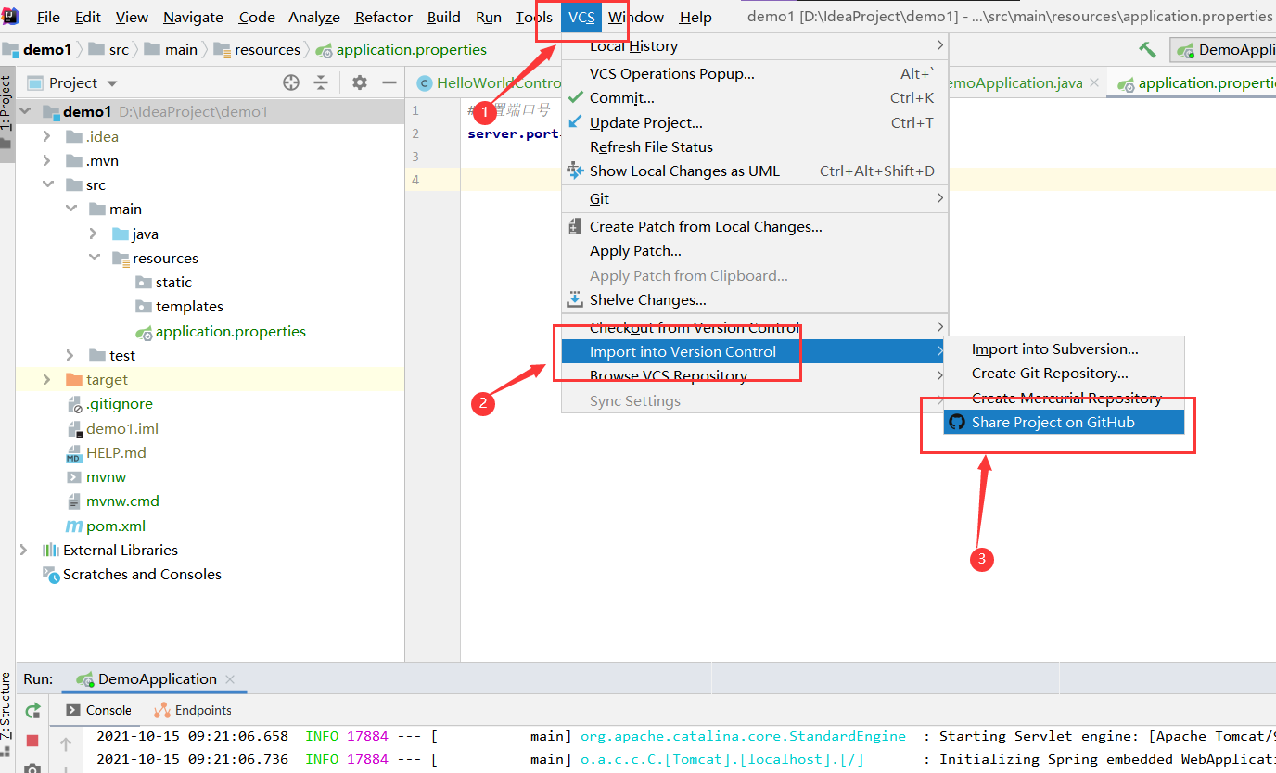Collapse the demo1 root project node
The width and height of the screenshot is (1276, 773).
(x=25, y=111)
